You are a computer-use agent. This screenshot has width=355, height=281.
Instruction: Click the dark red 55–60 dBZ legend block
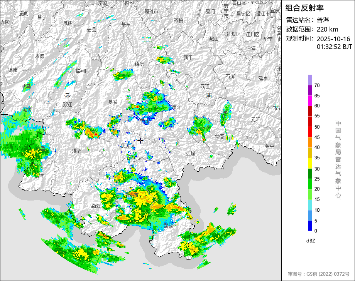310,111
